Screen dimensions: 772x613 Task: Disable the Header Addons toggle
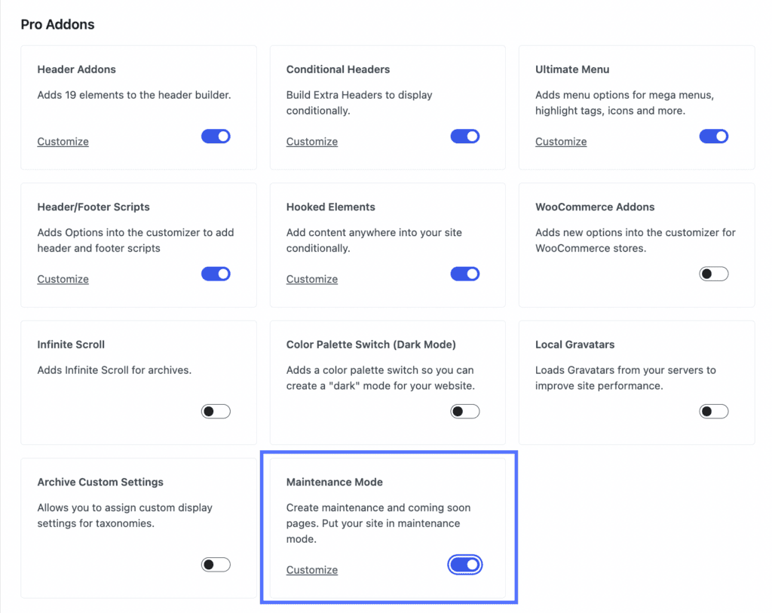pos(216,136)
